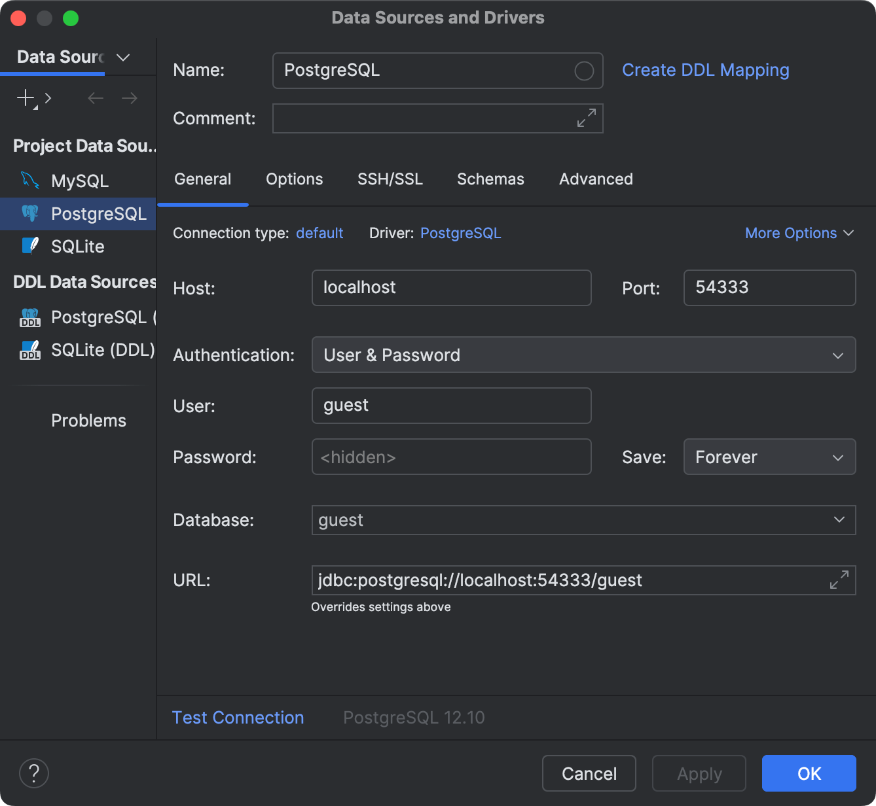
Task: Expand the Comment field with its expand icon
Action: (x=586, y=118)
